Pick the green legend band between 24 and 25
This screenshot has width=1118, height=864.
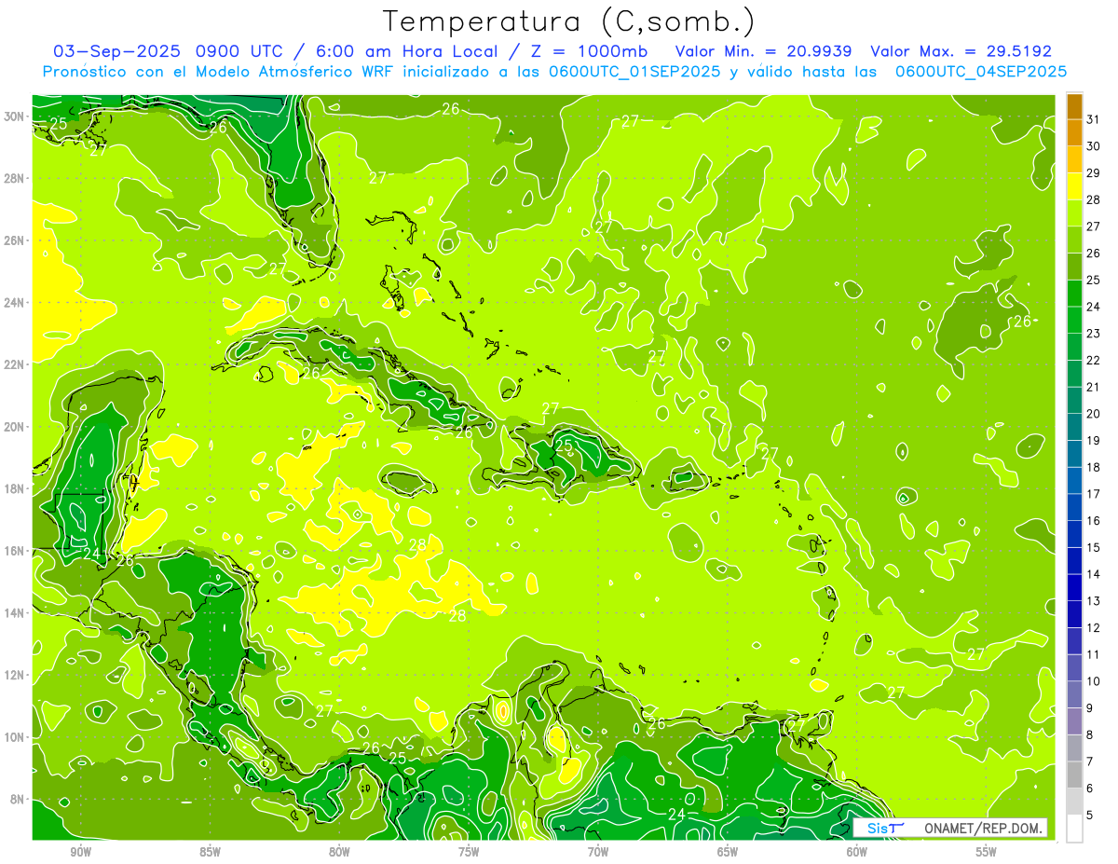coord(1074,294)
